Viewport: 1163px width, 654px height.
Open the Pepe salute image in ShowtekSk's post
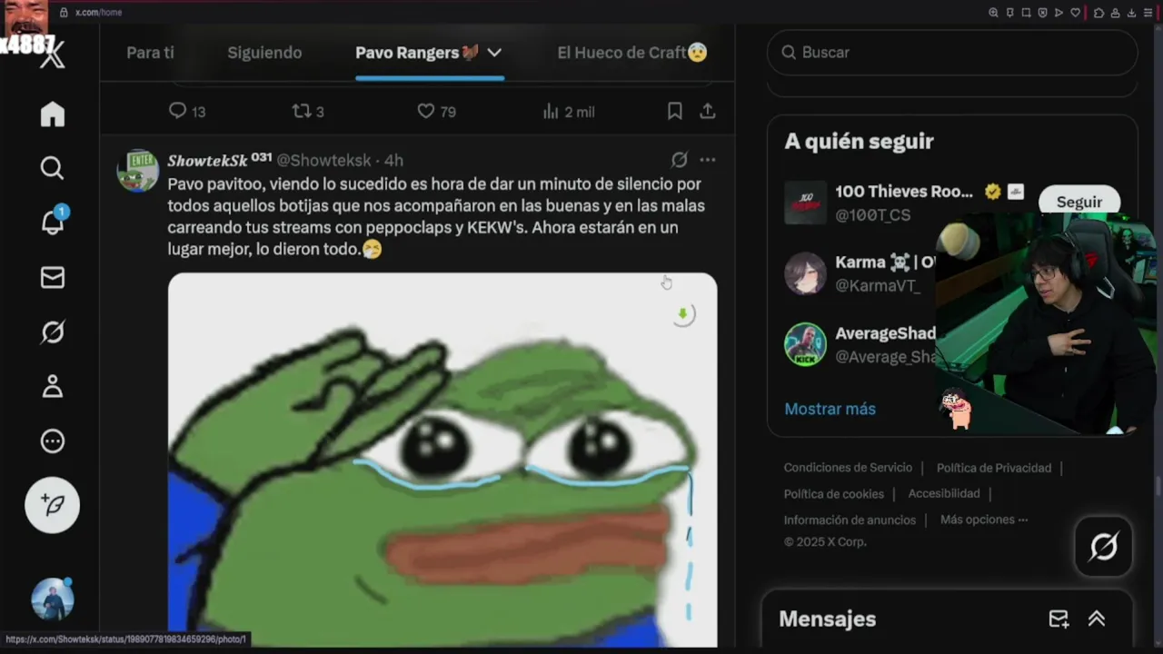click(442, 460)
